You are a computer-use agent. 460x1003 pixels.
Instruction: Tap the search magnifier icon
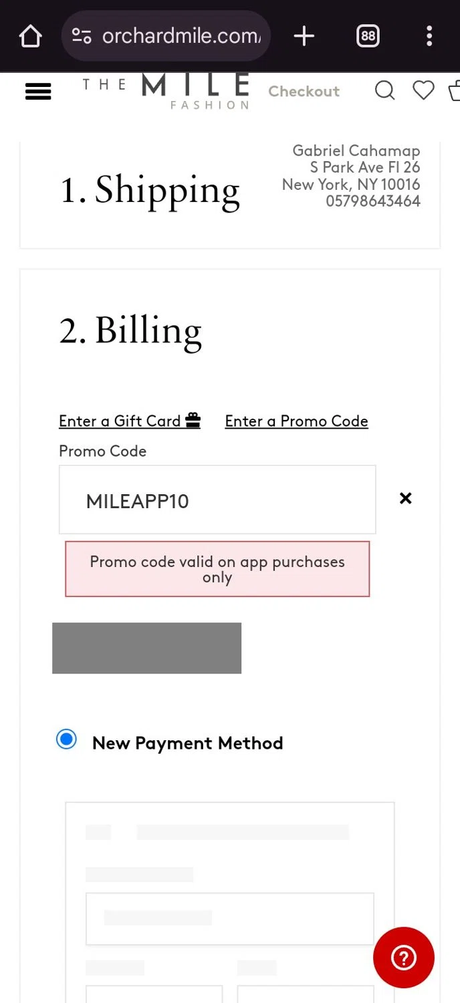pyautogui.click(x=384, y=90)
